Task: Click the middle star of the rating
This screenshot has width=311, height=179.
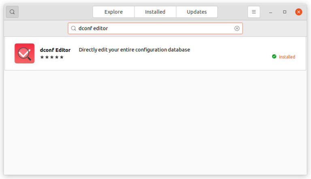Action: (52, 57)
